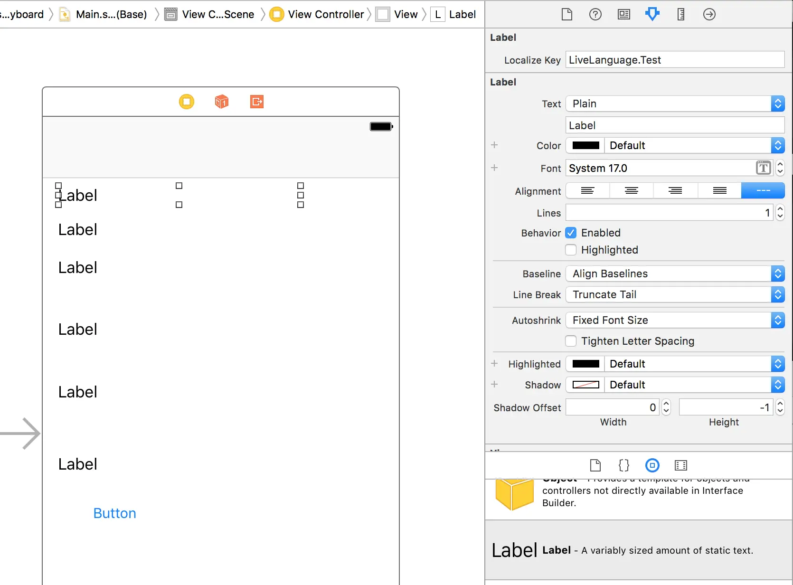Open the font picker with the T button
Image resolution: width=793 pixels, height=585 pixels.
coord(763,168)
